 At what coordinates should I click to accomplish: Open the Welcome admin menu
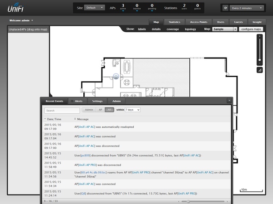coord(21,20)
